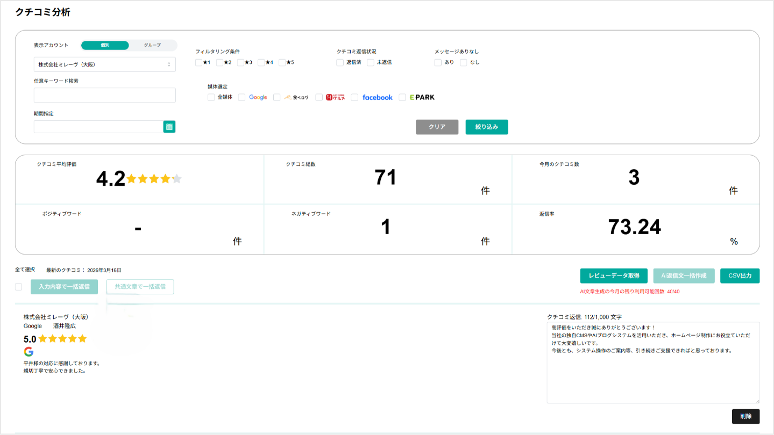Click the 共通文章で一括返信 button

coord(140,287)
